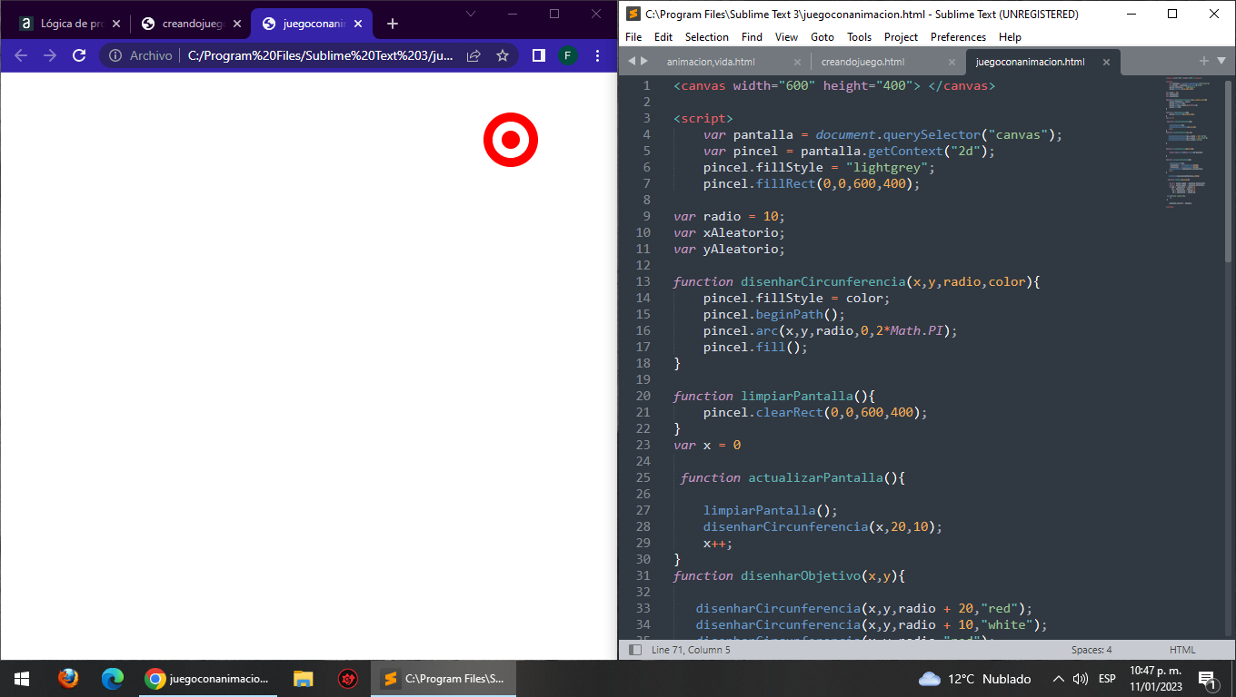Show hidden system tray icons
Screen dimensions: 1236x697
click(x=1058, y=679)
